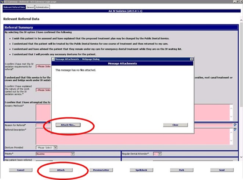Close the Message Attachments dialog via Close button
The image size is (243, 180).
[x=175, y=125]
